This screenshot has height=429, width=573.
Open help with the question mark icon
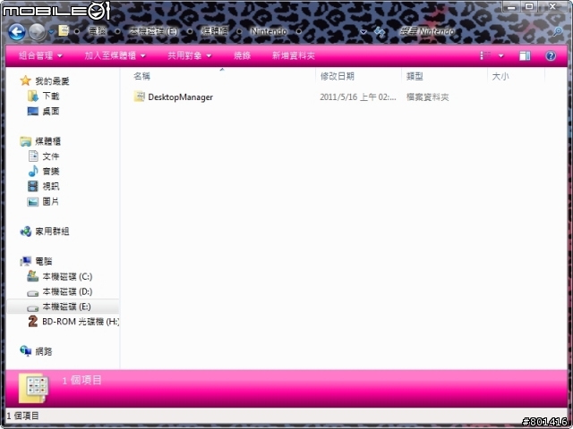point(551,55)
